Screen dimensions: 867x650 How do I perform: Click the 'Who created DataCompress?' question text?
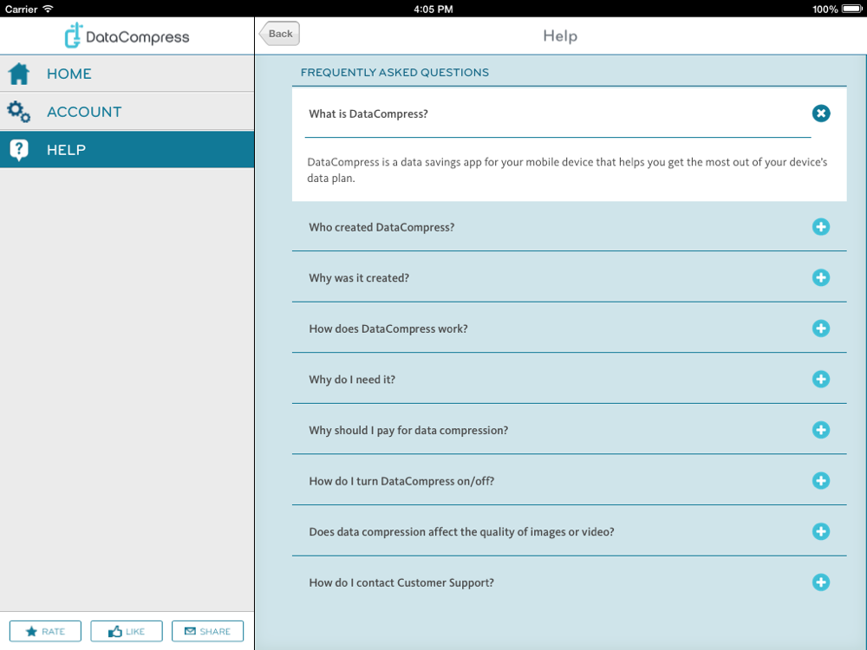tap(381, 227)
